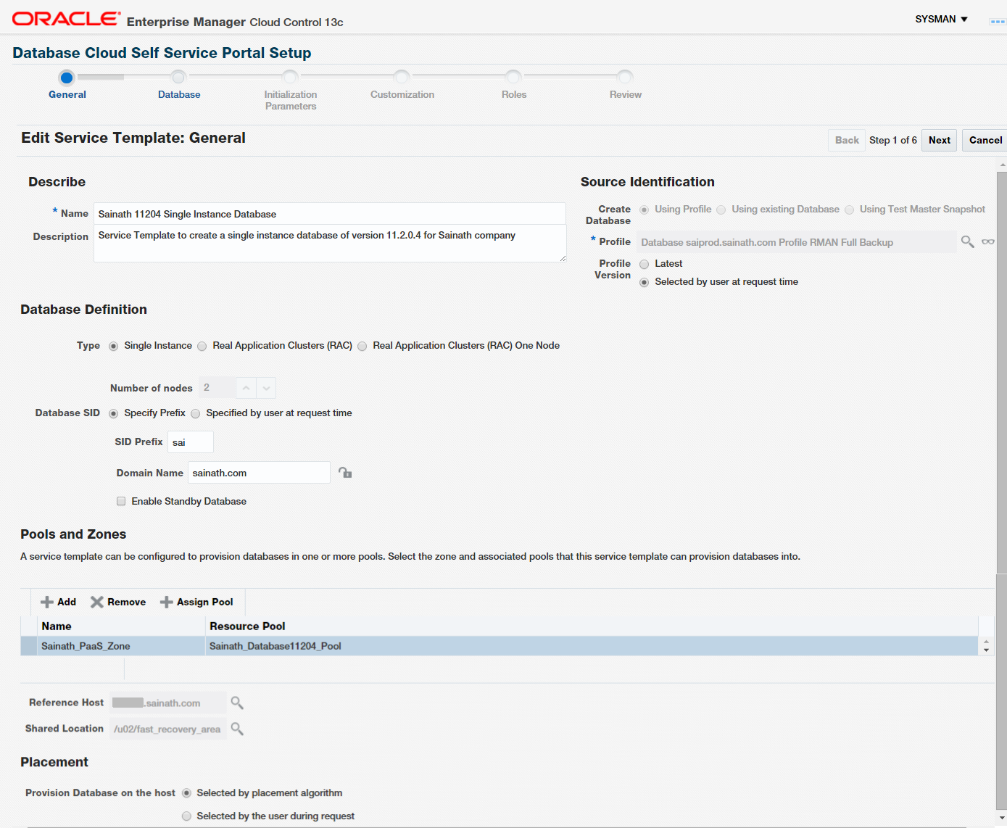
Task: Click the Domain Name lock icon
Action: tap(345, 473)
